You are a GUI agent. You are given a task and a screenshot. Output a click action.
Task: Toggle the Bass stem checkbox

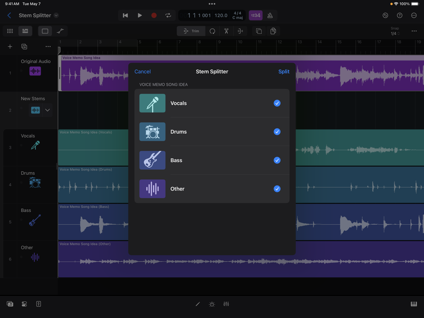pyautogui.click(x=277, y=160)
